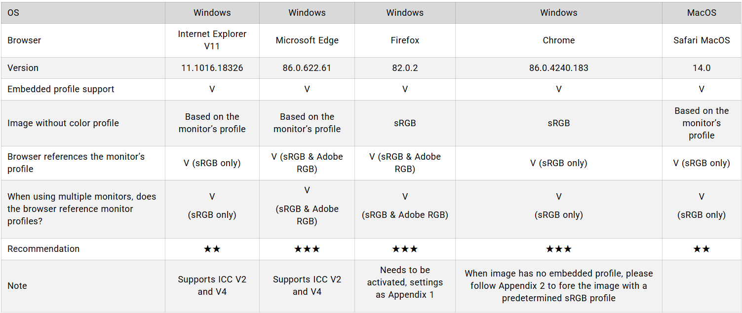742x313 pixels.
Task: Click the "Note" row label
Action: tap(17, 286)
